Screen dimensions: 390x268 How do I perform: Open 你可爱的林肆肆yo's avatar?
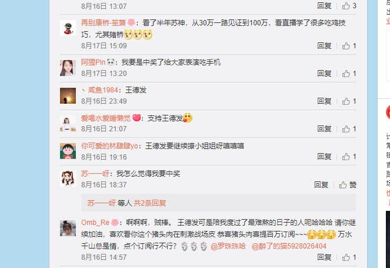click(68, 151)
